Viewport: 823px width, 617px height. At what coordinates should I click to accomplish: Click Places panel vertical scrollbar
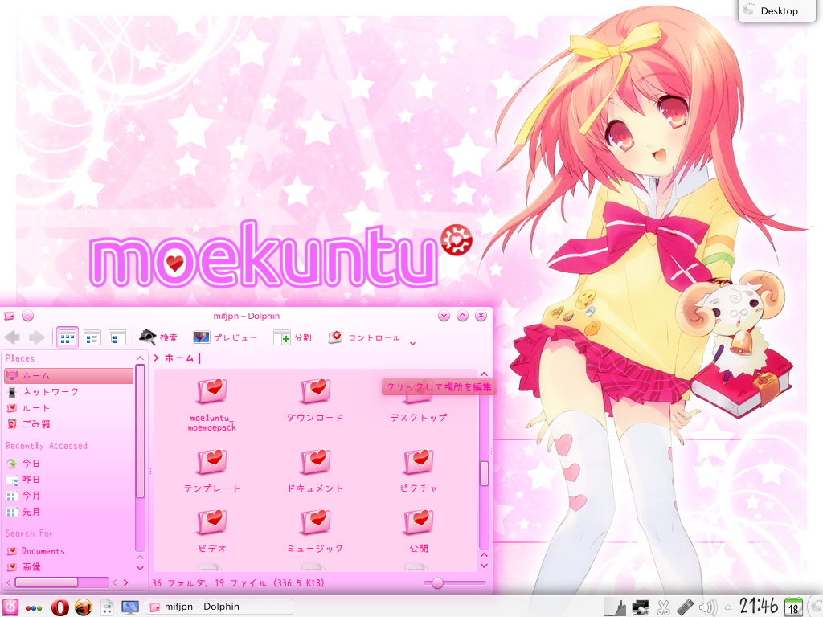pos(140,431)
